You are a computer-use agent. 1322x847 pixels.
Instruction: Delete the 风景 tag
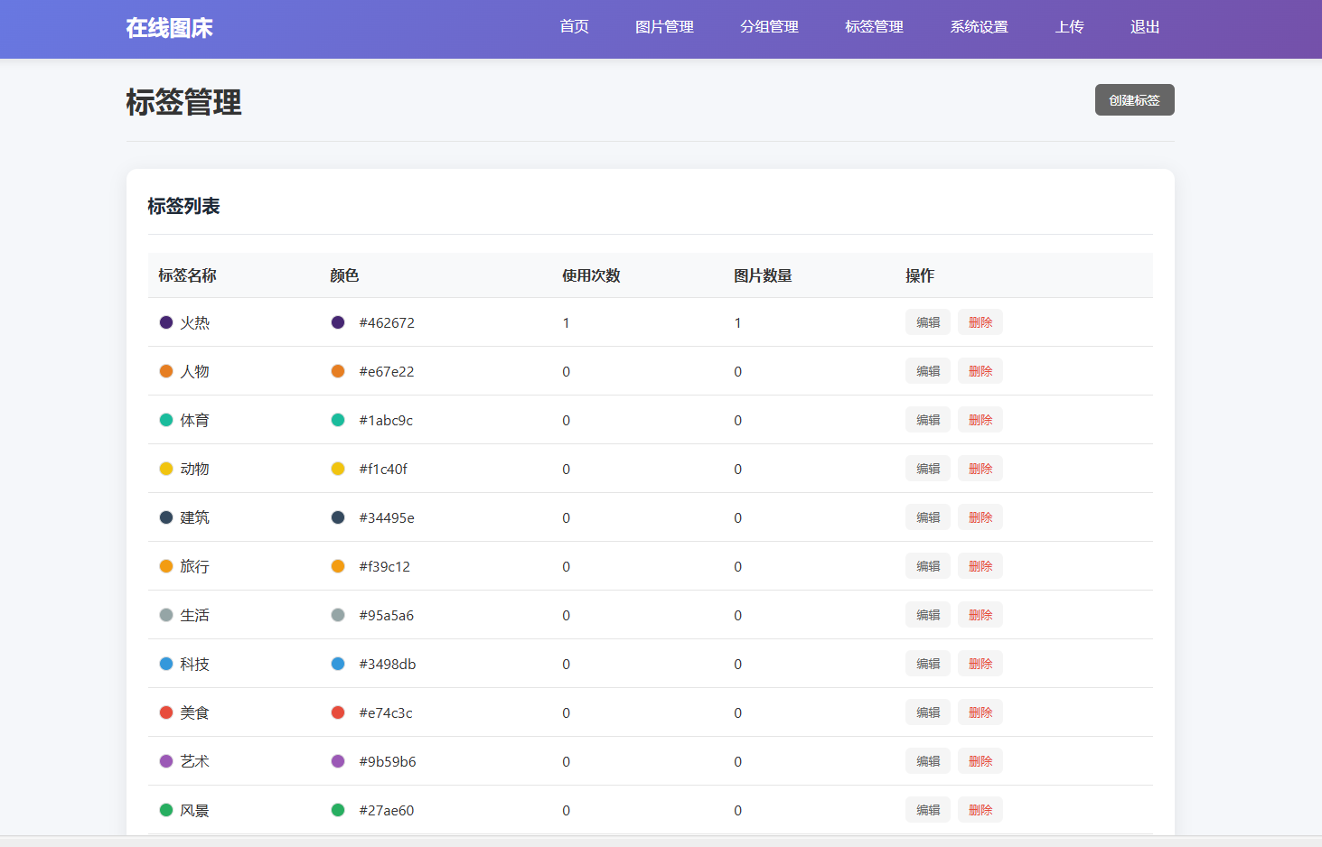(980, 810)
